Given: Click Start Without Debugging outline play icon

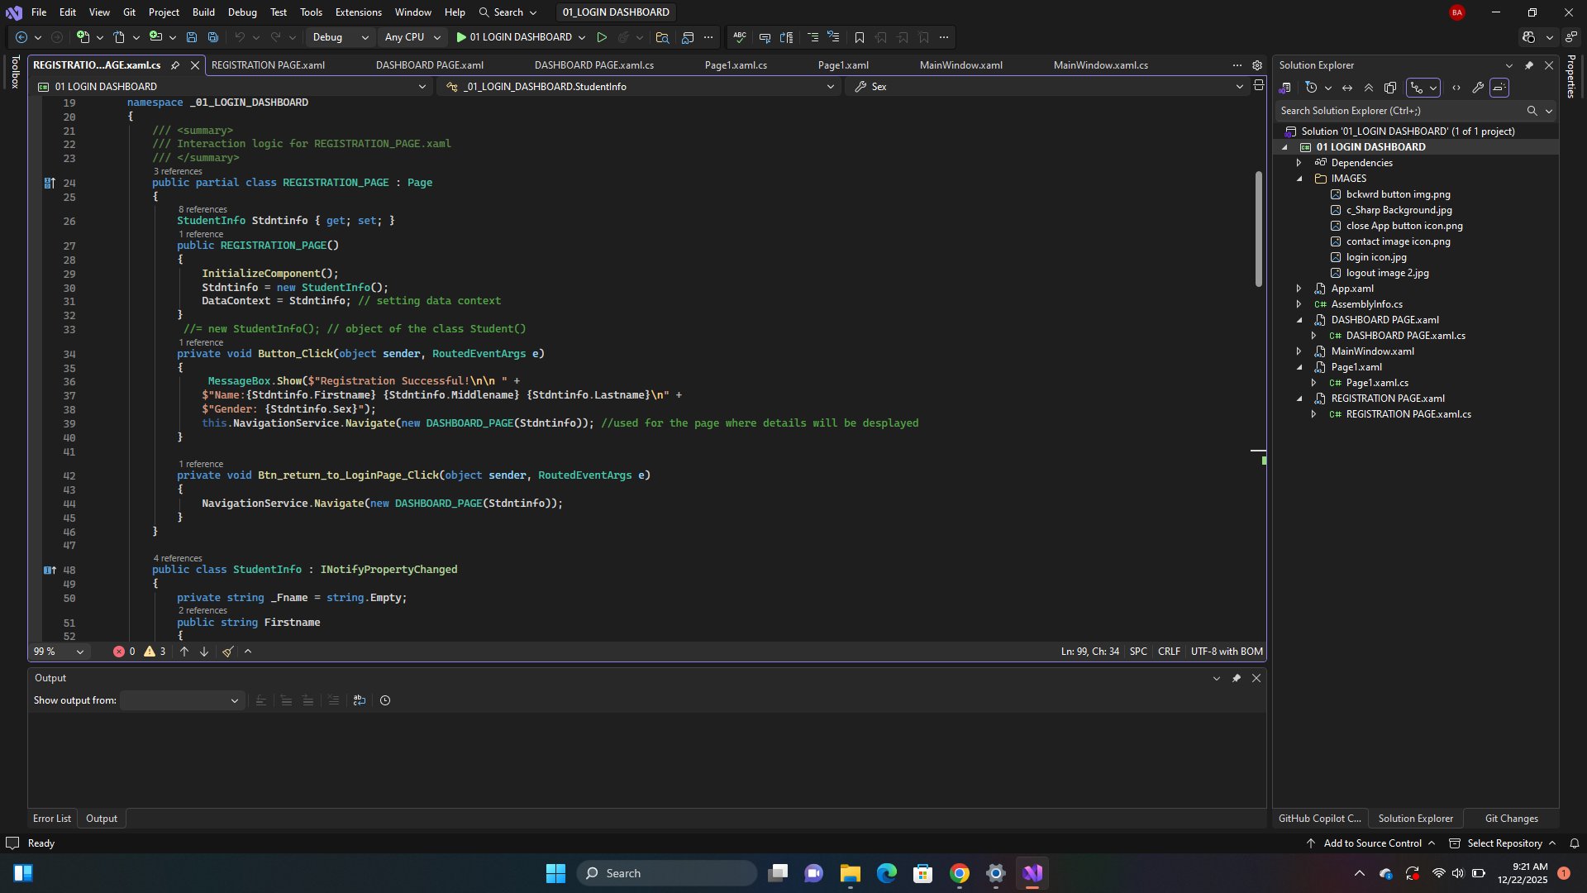Looking at the screenshot, I should [602, 37].
